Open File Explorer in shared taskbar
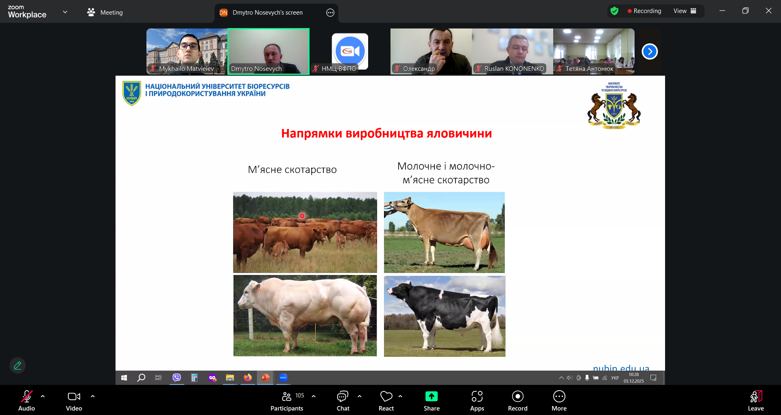Viewport: 781px width, 415px height. pyautogui.click(x=230, y=378)
